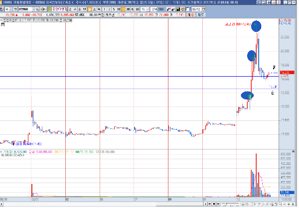Click the magnifier zoom icon bottom right
299x208 pixels.
tap(280, 204)
